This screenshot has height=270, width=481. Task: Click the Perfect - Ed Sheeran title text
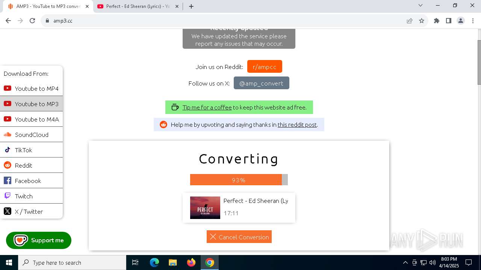[256, 201]
